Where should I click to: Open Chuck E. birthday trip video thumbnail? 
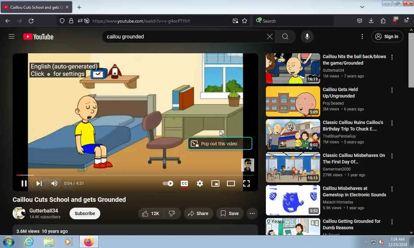click(293, 134)
